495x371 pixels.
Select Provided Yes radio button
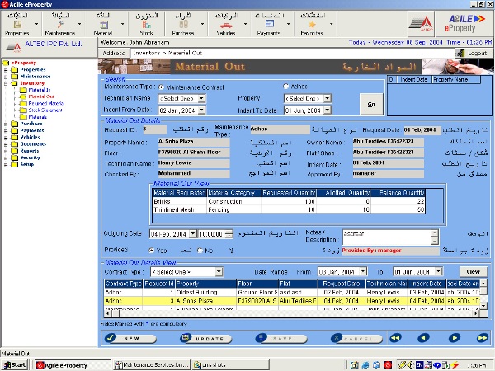(152, 251)
